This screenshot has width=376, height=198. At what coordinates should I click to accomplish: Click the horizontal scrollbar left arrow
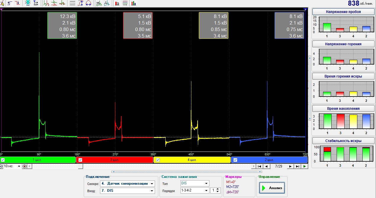[29, 166]
